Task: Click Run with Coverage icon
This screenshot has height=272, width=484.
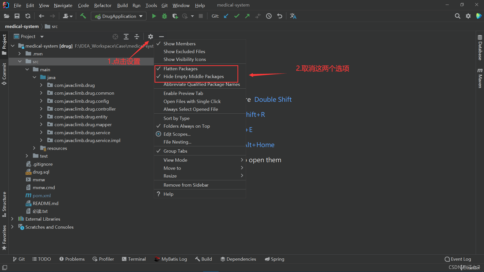Action: (175, 16)
